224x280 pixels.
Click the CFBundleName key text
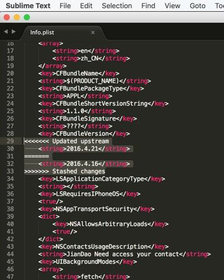pyautogui.click(x=77, y=73)
